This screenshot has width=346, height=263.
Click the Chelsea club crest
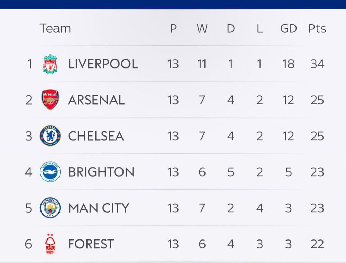point(50,136)
